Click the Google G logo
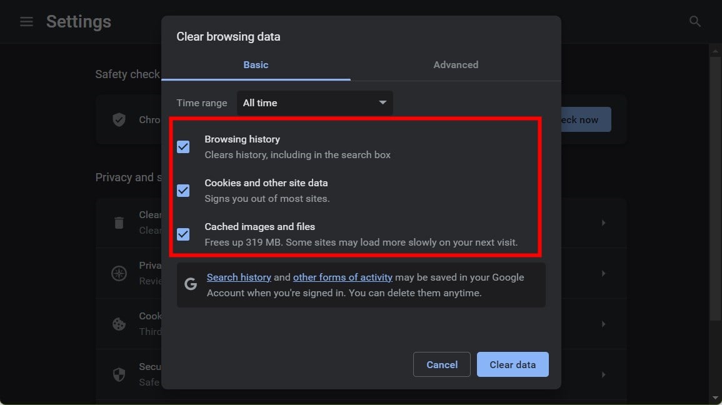Image resolution: width=722 pixels, height=405 pixels. coord(191,284)
